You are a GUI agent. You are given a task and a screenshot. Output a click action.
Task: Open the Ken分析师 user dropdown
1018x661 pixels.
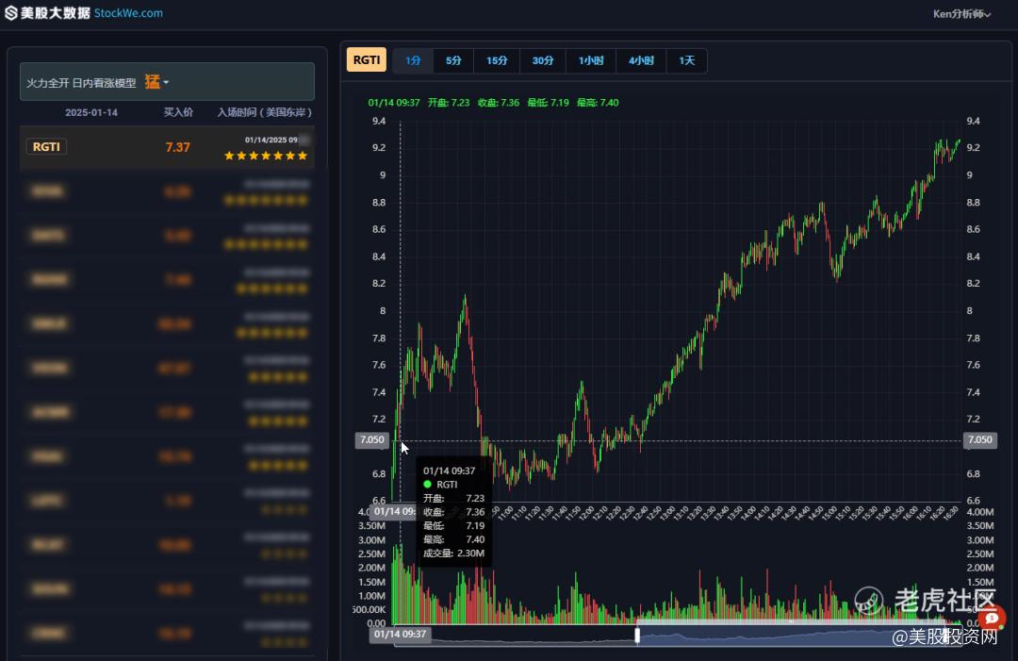pos(961,13)
